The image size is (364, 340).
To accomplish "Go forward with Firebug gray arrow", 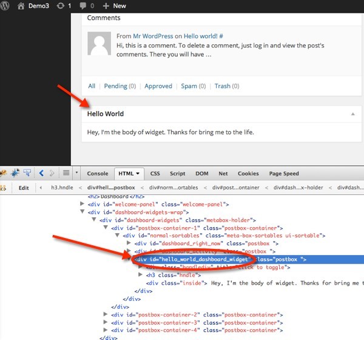I will coord(52,173).
